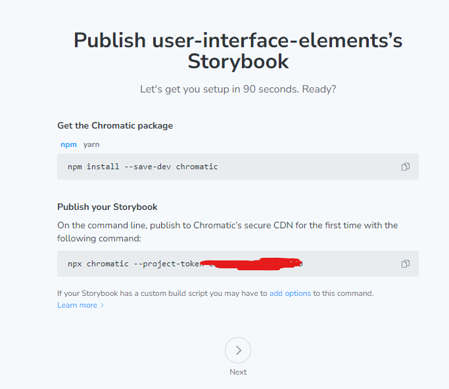Follow the Learn more link
The image size is (449, 389).
[x=80, y=305]
